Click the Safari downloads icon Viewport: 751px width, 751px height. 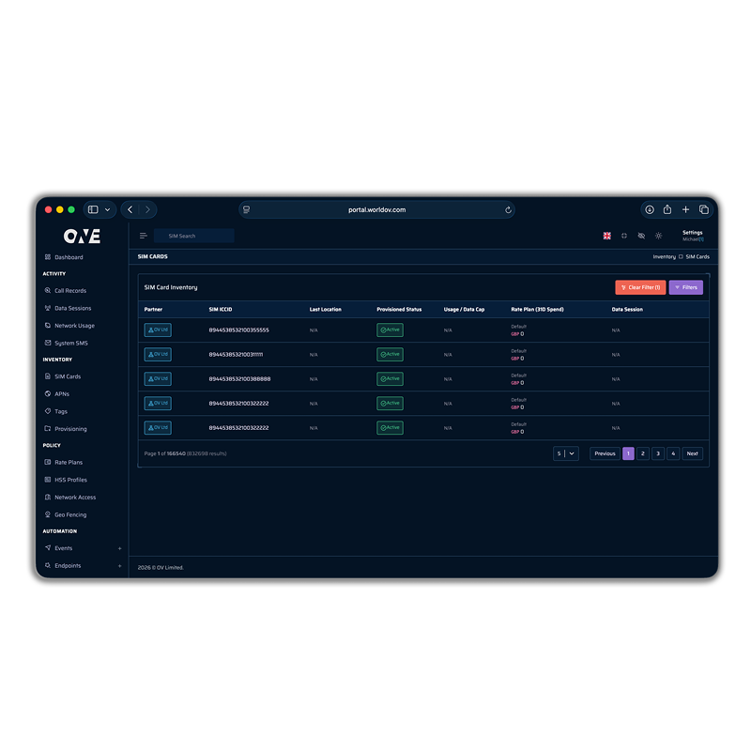point(649,209)
